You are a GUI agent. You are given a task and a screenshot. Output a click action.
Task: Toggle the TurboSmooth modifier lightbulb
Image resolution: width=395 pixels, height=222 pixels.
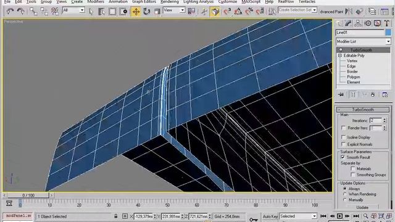tap(341, 50)
